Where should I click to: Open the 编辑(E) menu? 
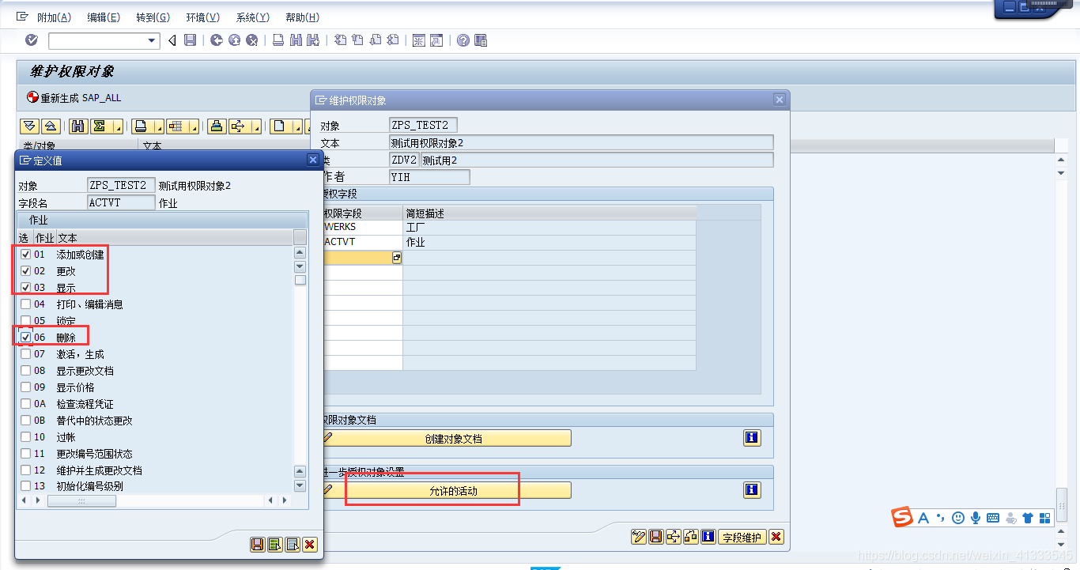point(104,17)
